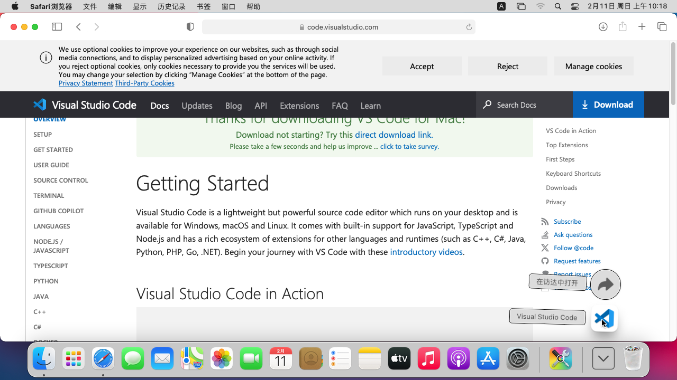Click the page vertical scrollbar
This screenshot has height=380, width=677.
pos(673,74)
